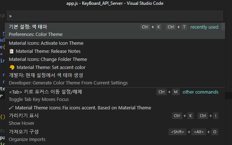The width and height of the screenshot is (232, 145).
Task: Click the command palette input field
Action: (x=115, y=16)
